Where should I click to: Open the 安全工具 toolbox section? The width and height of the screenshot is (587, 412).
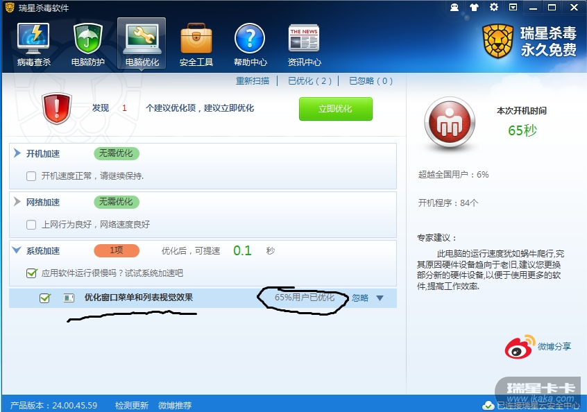pos(196,45)
